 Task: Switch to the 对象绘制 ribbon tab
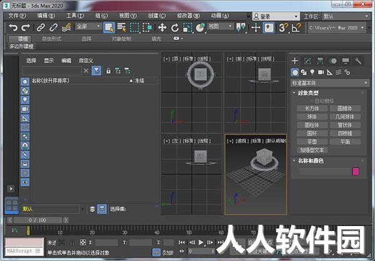tap(121, 39)
